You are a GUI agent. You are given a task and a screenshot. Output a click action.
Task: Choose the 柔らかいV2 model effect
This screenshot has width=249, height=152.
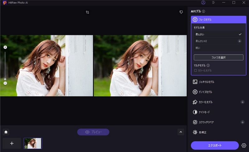tap(218, 41)
